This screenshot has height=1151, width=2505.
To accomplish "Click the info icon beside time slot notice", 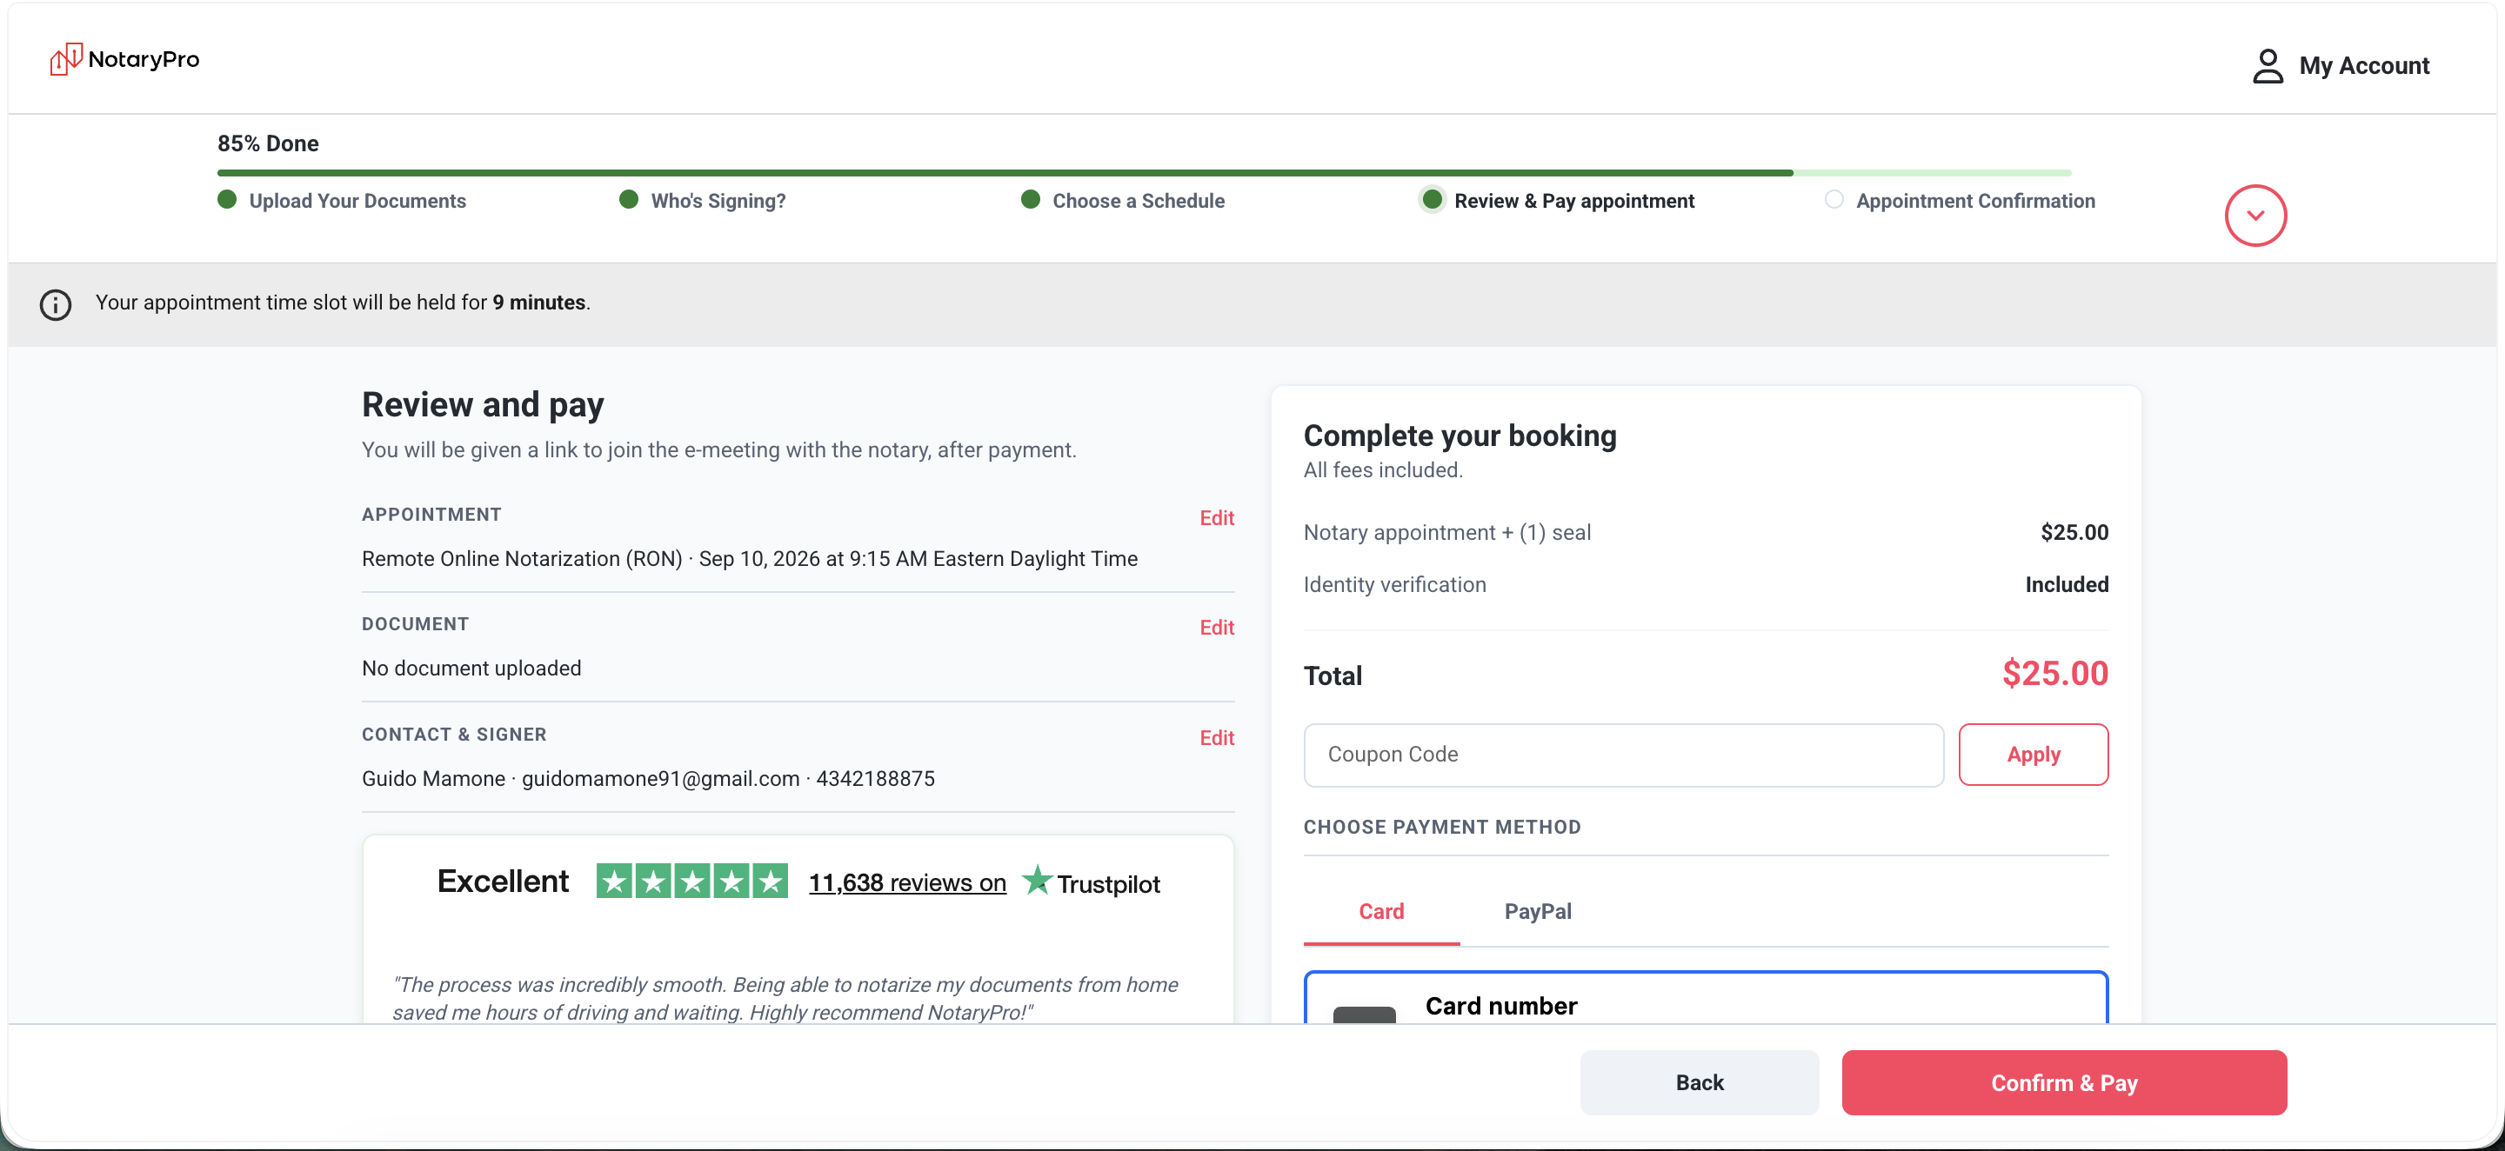I will pyautogui.click(x=56, y=304).
